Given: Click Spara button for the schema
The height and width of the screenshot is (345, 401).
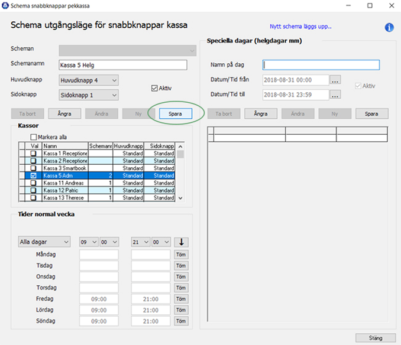Looking at the screenshot, I should click(176, 113).
